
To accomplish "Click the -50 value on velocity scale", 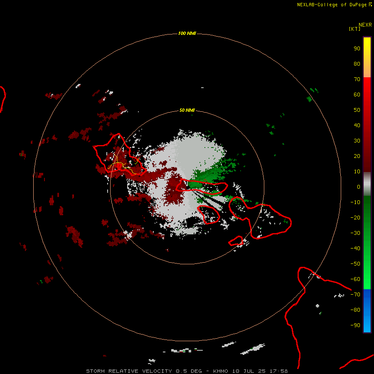I will (x=355, y=264).
